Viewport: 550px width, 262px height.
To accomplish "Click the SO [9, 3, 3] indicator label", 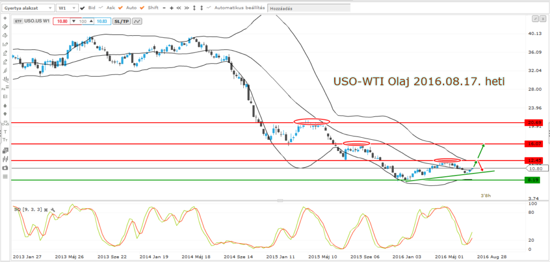I will 28,209.
